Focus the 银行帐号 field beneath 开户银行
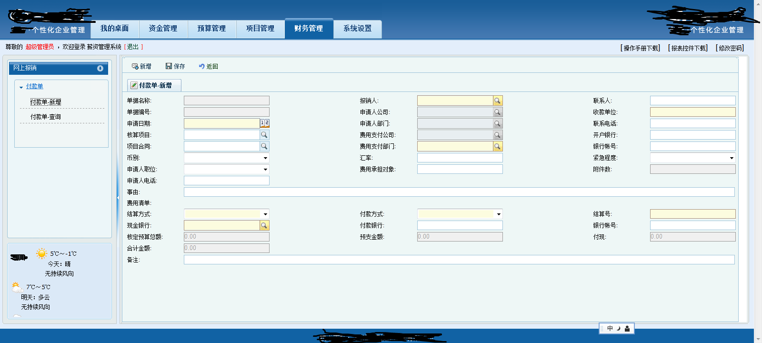Screen dimensions: 762x343 tap(693, 146)
